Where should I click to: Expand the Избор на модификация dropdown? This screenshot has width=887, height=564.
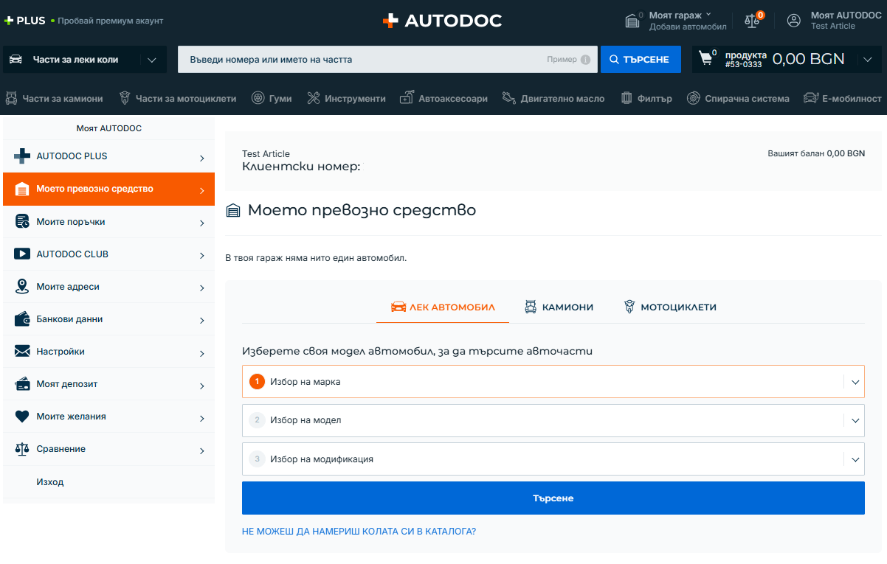pyautogui.click(x=553, y=459)
